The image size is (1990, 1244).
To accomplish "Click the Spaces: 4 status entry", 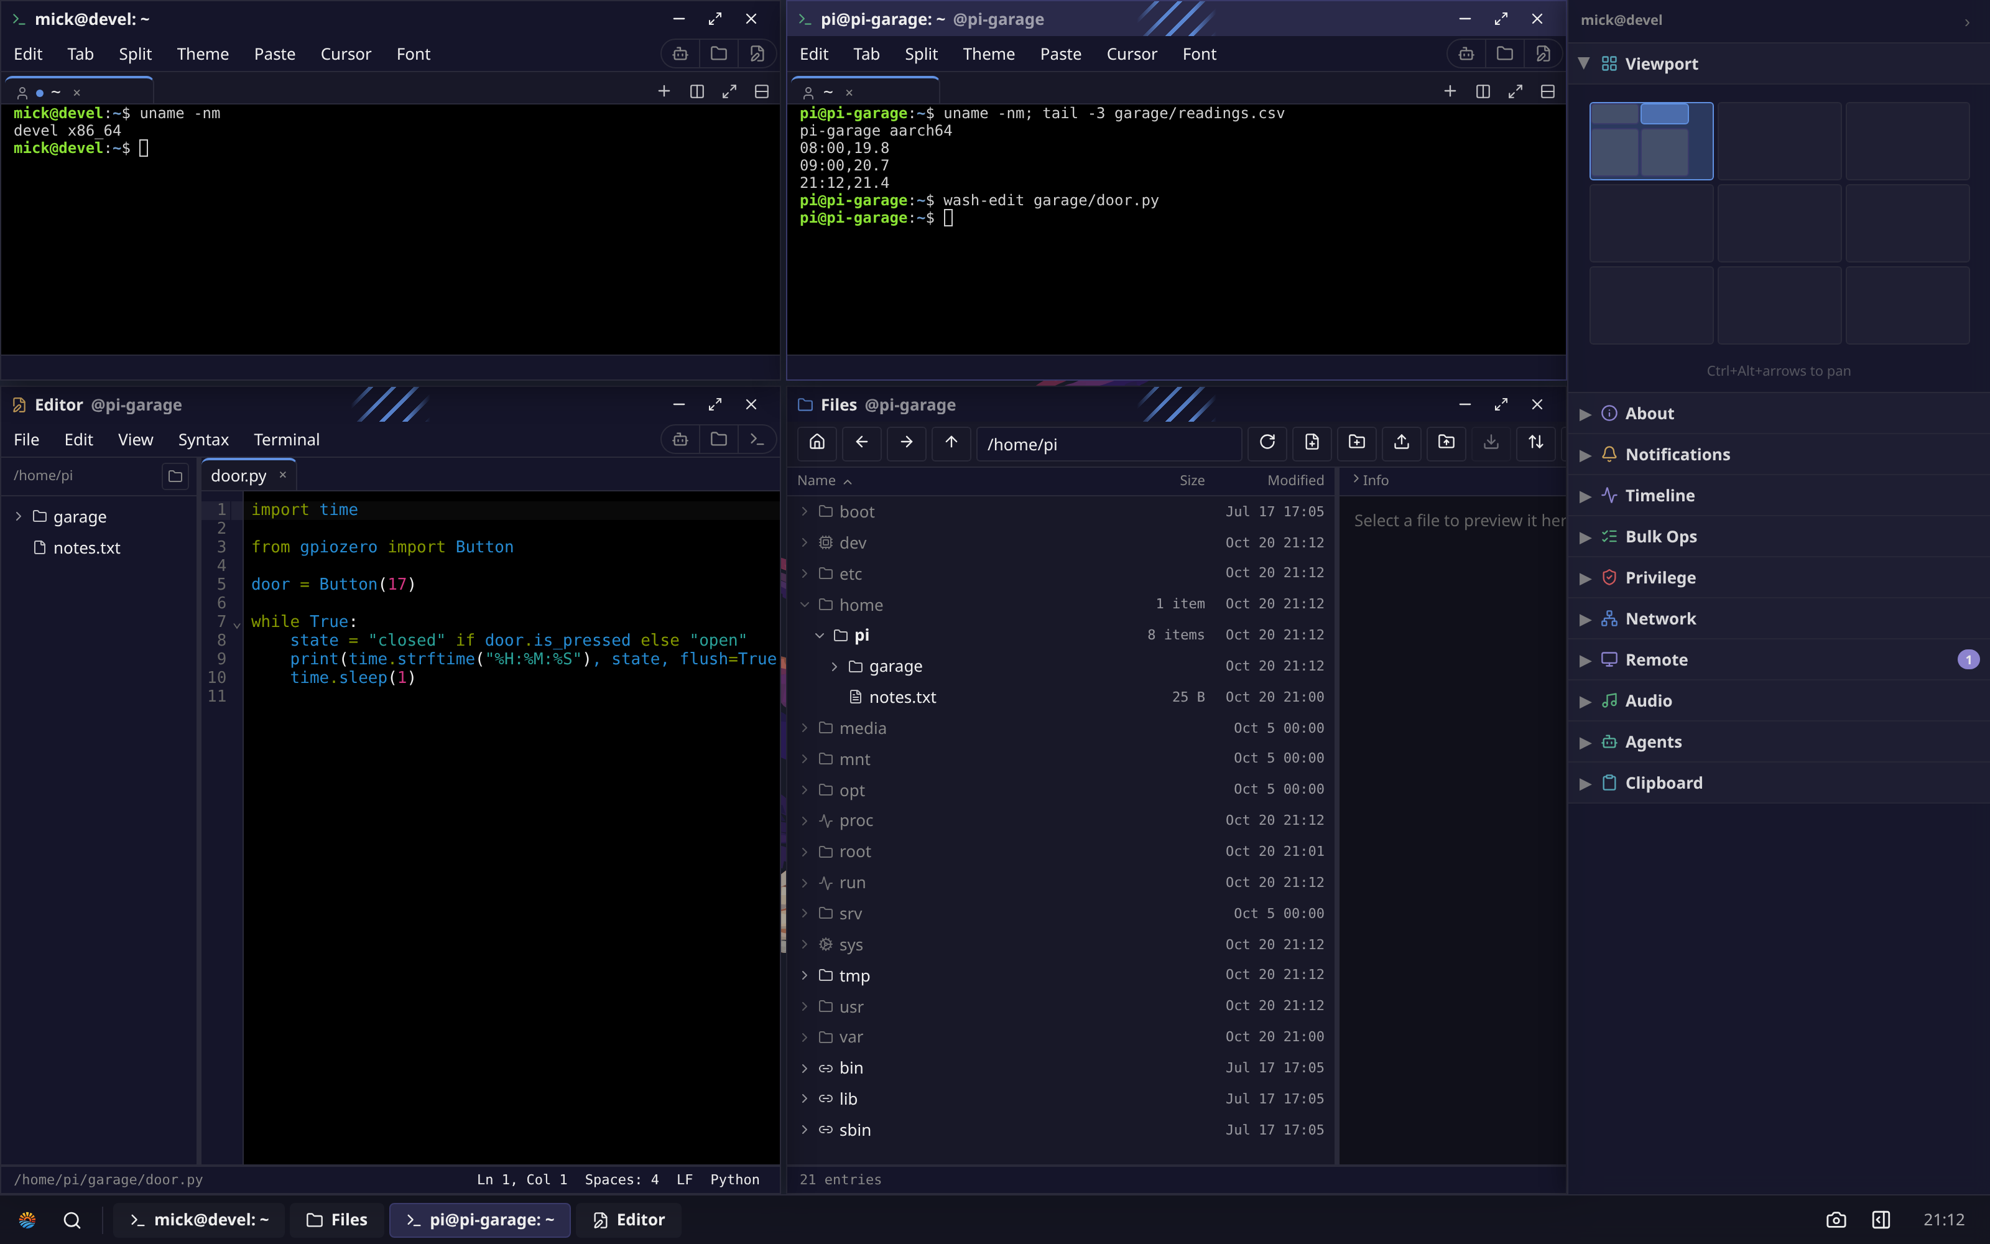I will pos(622,1179).
